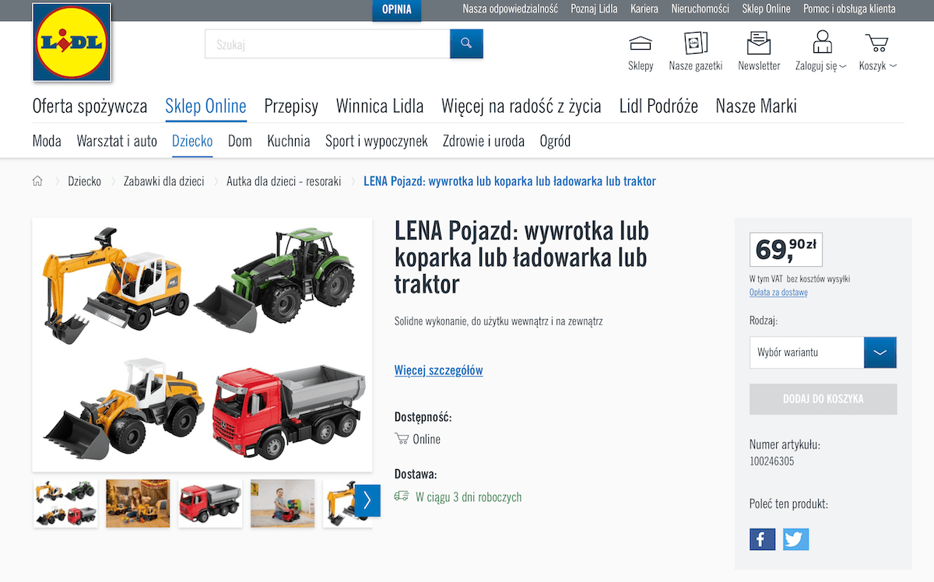Screen dimensions: 934x582
Task: Click the main product image
Action: point(202,345)
